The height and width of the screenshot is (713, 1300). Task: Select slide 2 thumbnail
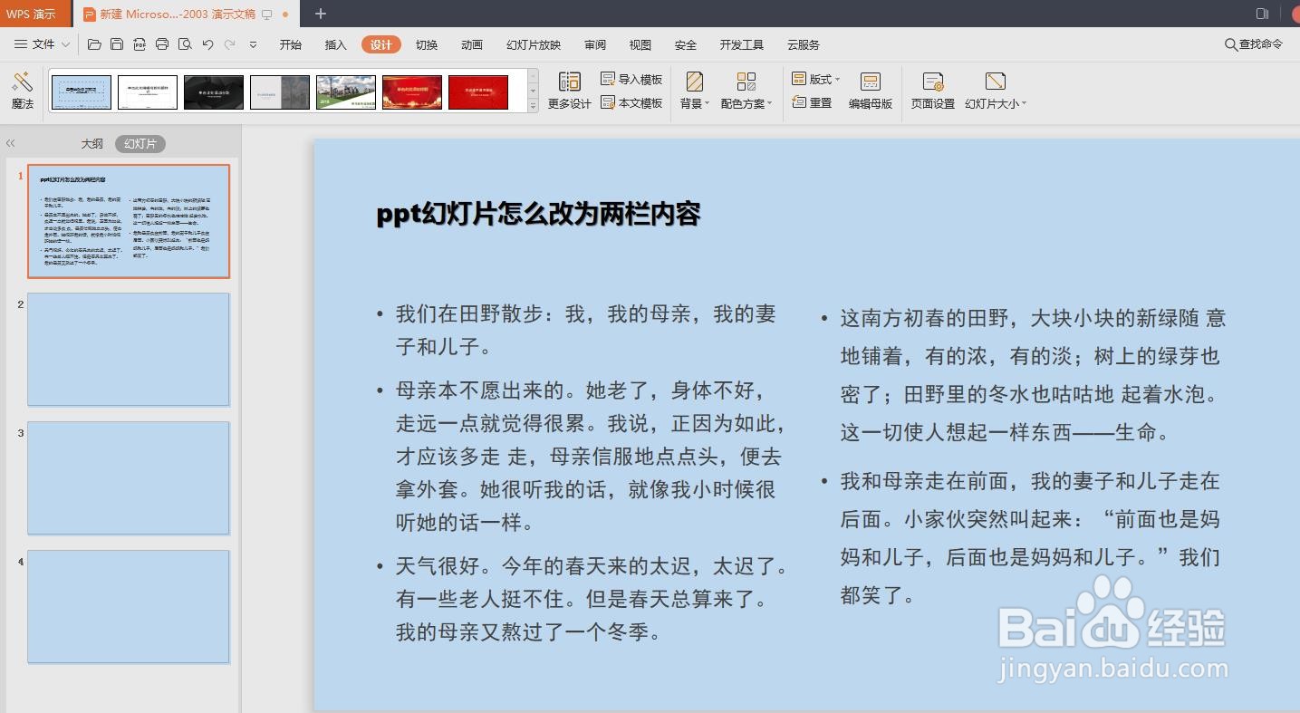tap(129, 350)
